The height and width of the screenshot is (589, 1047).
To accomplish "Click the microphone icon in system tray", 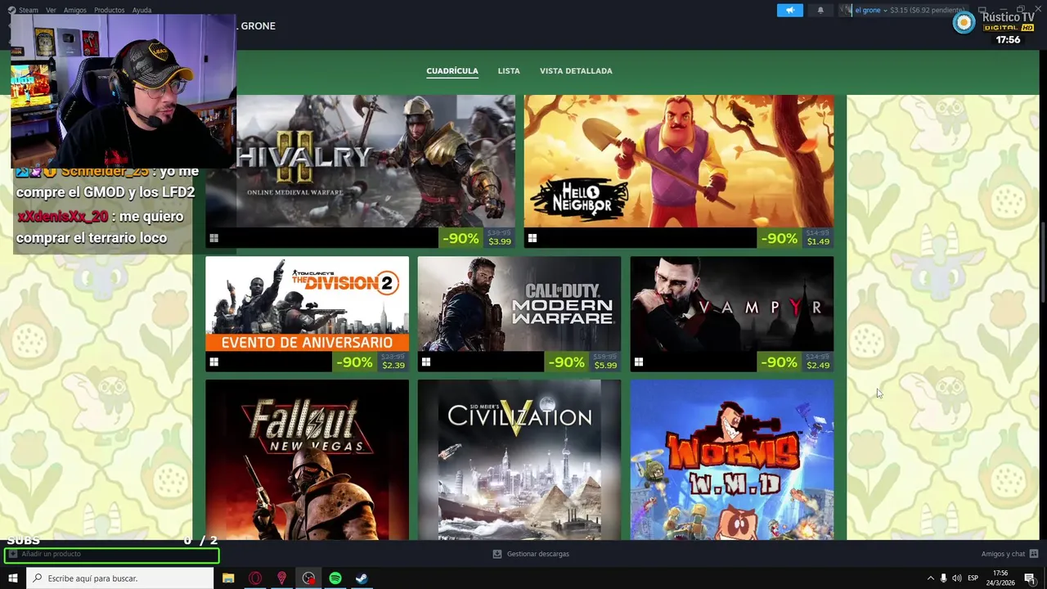I will coord(943,578).
